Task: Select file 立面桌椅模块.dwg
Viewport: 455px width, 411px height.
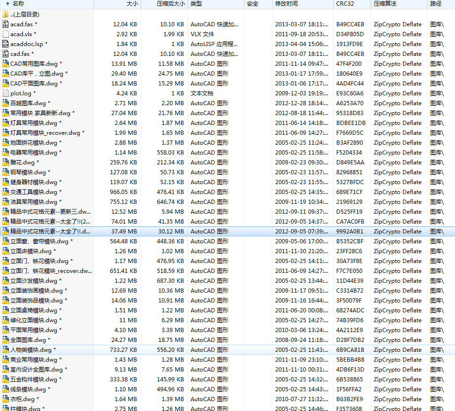Action: [x=36, y=310]
